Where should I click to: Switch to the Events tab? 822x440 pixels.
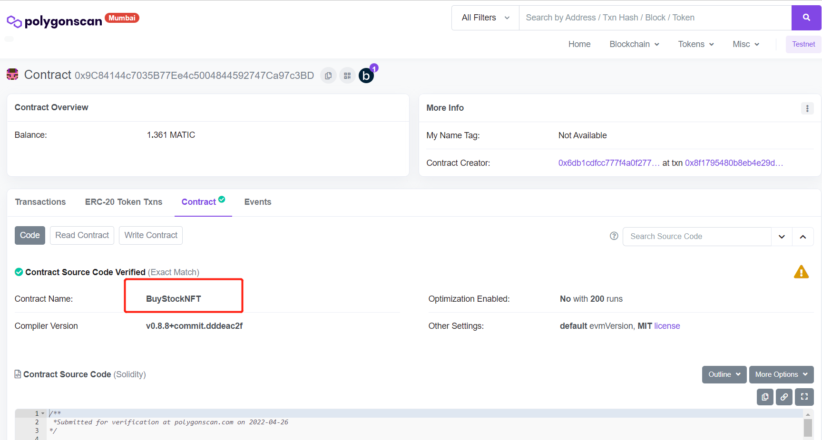(x=258, y=202)
